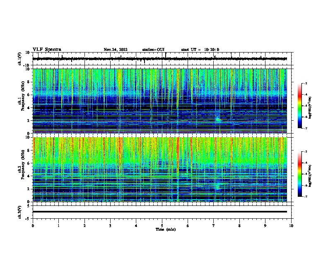Click the "6" kHz tick on ch.2 spectrogram
Viewport: 328px width, 253px height.
point(29,163)
